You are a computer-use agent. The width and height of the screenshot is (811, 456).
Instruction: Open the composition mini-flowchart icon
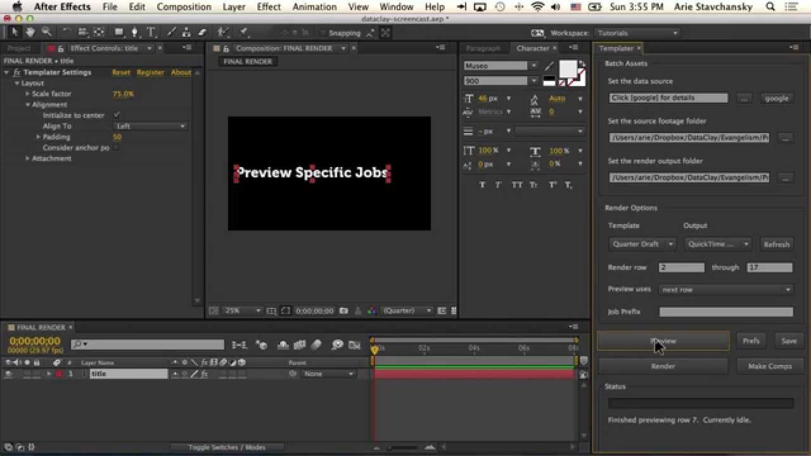239,345
